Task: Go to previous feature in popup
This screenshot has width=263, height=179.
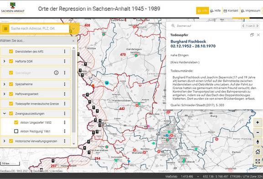Action: point(243,26)
